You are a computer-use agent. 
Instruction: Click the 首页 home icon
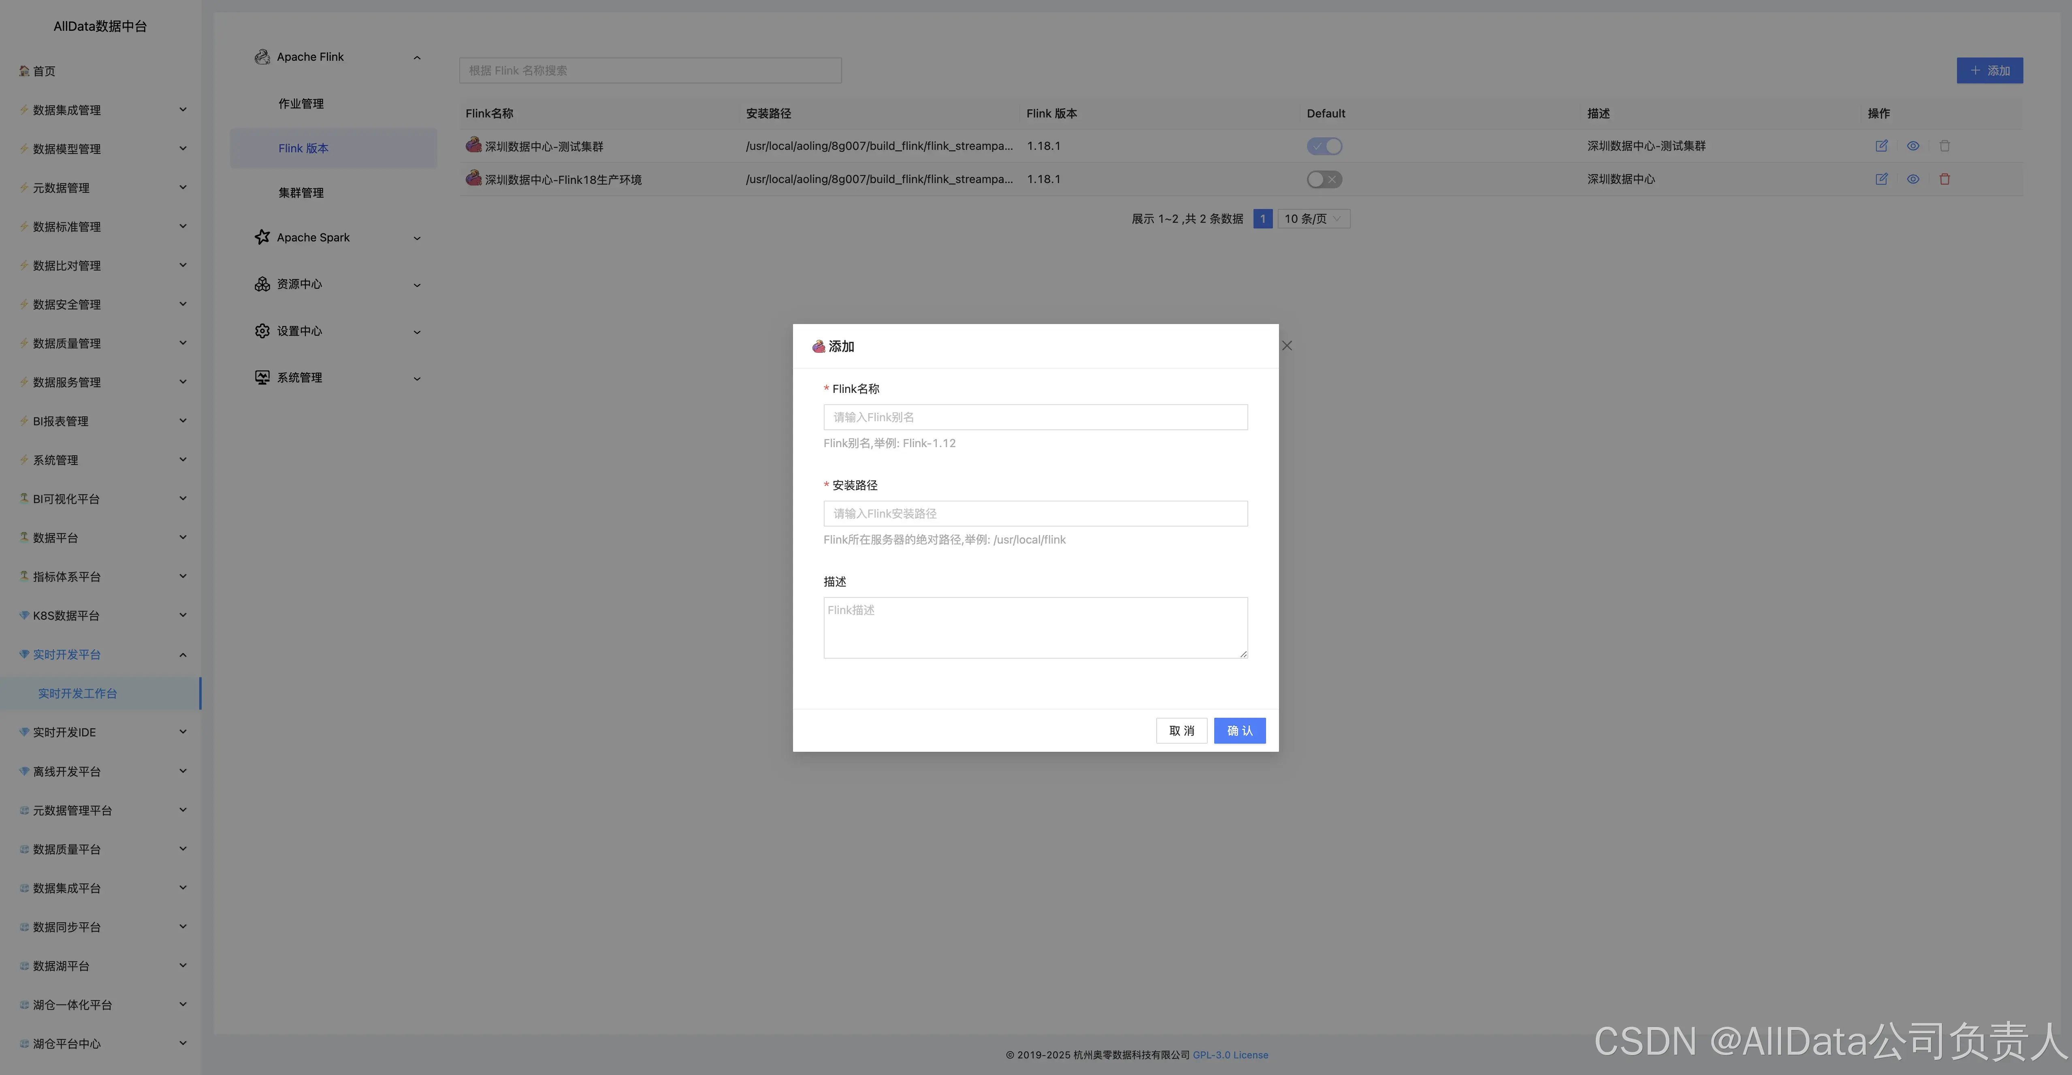(24, 71)
